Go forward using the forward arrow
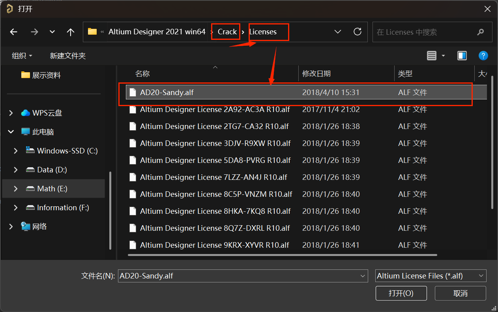 coord(34,32)
